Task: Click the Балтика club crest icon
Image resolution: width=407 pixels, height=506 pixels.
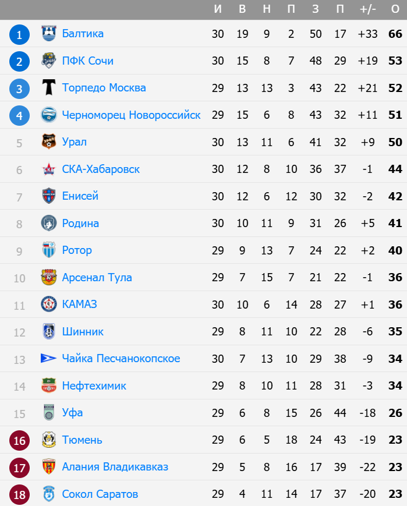Action: tap(49, 34)
